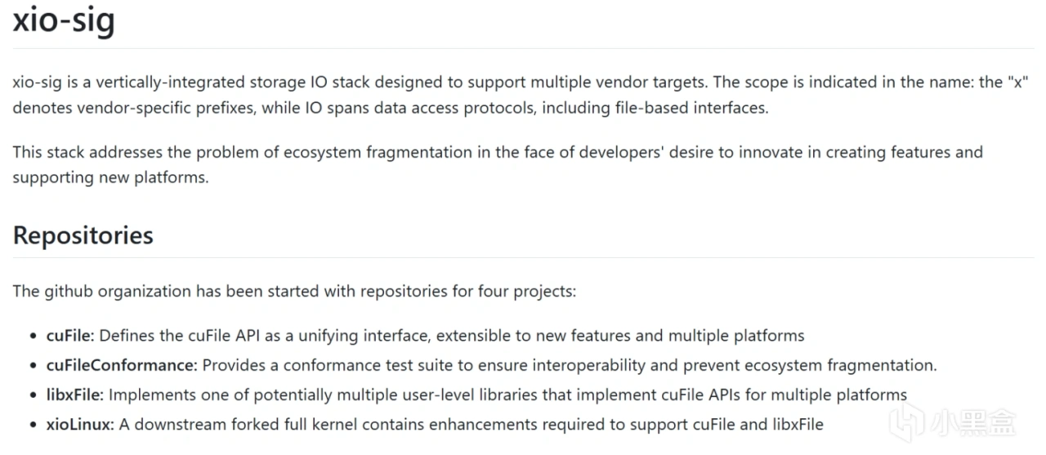Click the divider line under Repositories heading

tap(523, 258)
